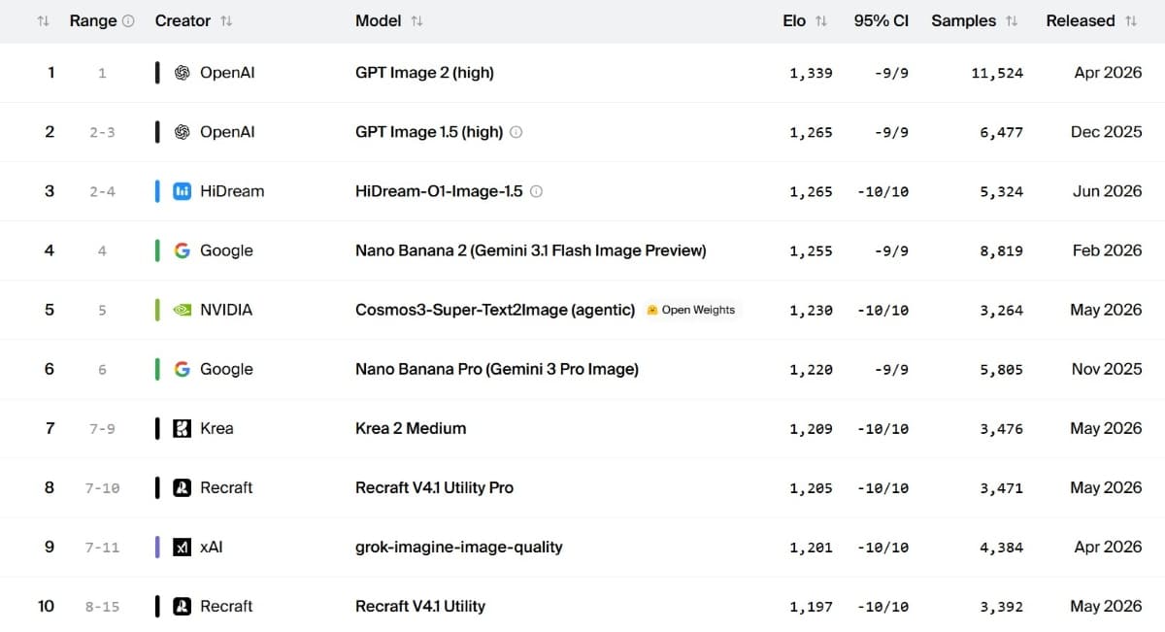Click the HiDream logo icon

point(182,191)
